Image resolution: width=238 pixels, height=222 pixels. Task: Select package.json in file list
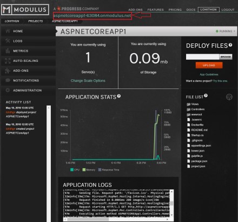197,161
